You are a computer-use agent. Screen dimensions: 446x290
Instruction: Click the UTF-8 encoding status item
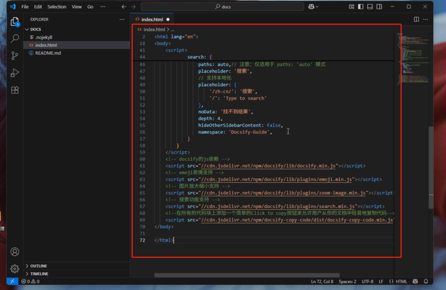[367, 281]
